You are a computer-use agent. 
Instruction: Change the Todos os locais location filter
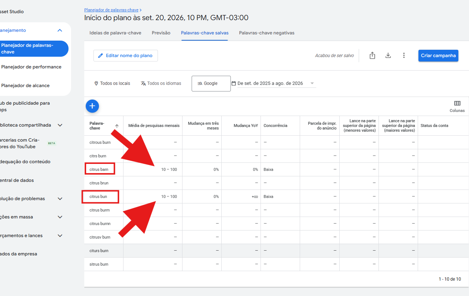point(112,83)
